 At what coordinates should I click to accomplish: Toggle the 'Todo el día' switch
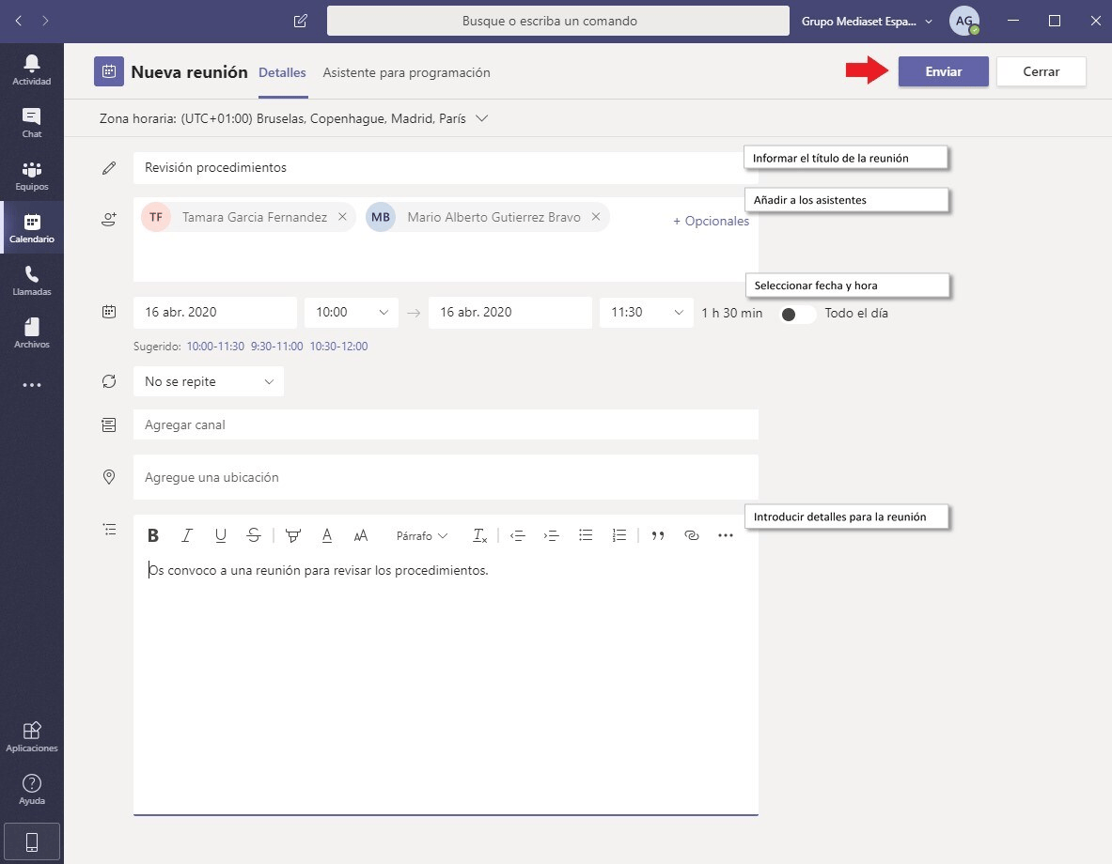[798, 314]
